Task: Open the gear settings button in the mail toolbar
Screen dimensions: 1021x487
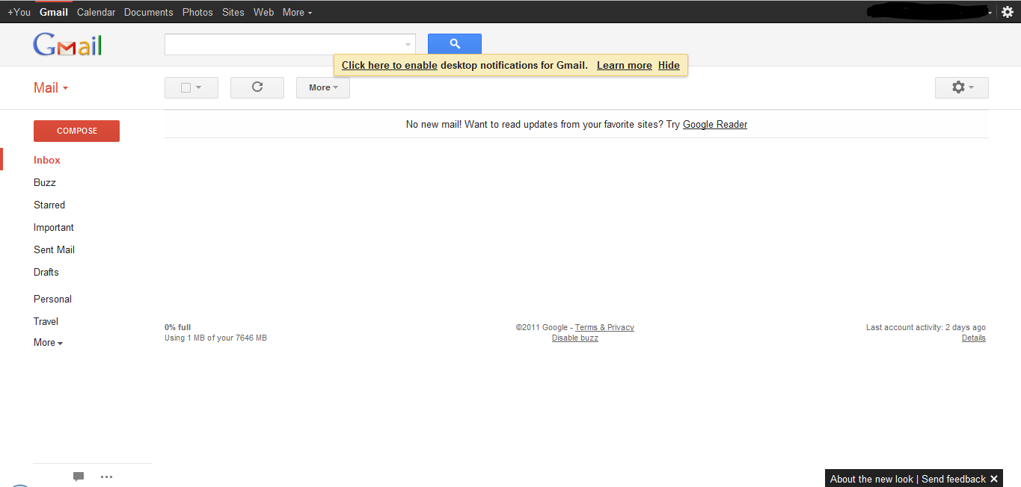Action: 962,87
